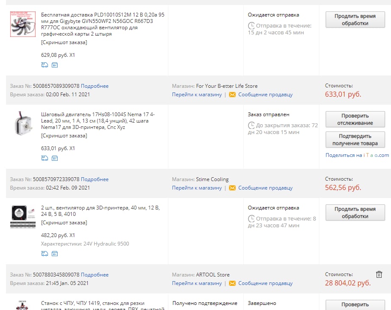391x310 pixels.
Task: Click envelope icon for For Your B-etter Life Store
Action: 232,95
